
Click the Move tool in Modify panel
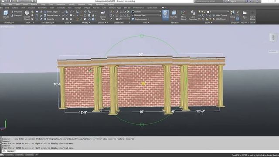point(85,12)
